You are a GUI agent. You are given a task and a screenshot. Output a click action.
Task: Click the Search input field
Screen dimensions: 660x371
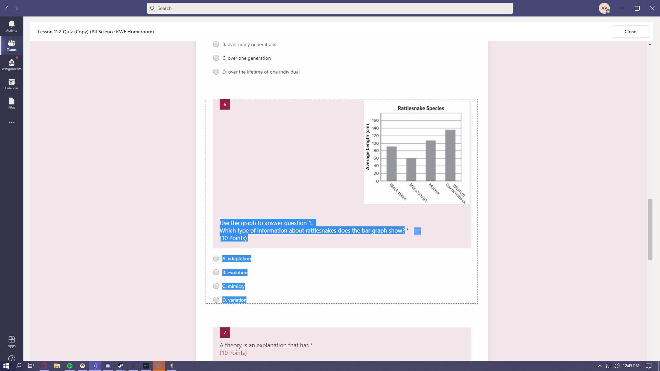[330, 8]
